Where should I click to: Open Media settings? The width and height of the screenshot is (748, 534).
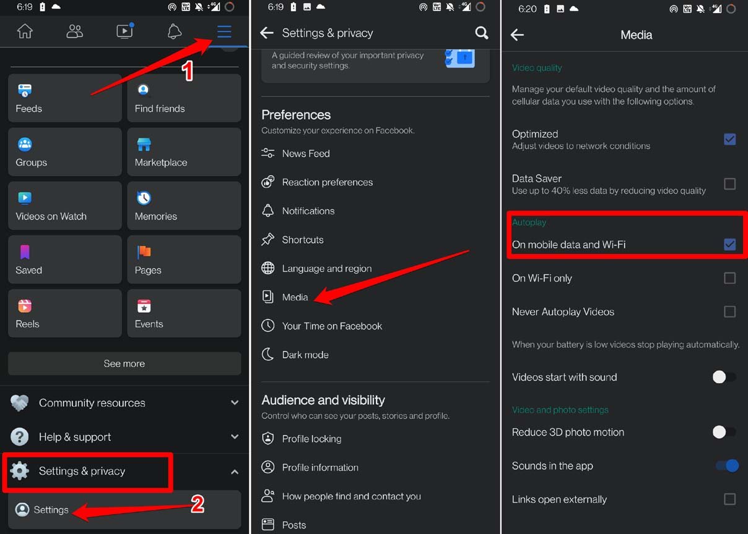coord(375,297)
